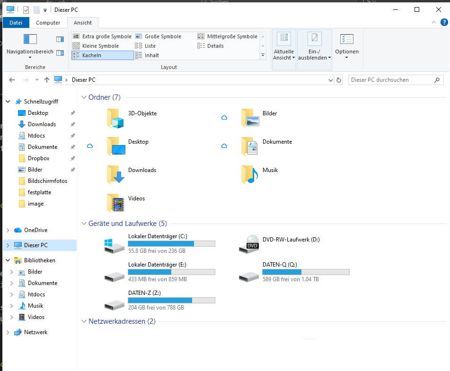This screenshot has width=450, height=371.
Task: Switch to the Computer ribbon tab
Action: click(x=48, y=23)
